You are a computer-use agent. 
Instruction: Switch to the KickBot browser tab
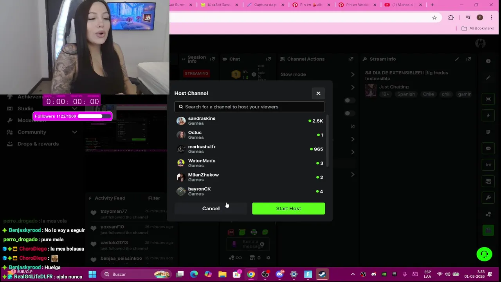click(x=218, y=5)
